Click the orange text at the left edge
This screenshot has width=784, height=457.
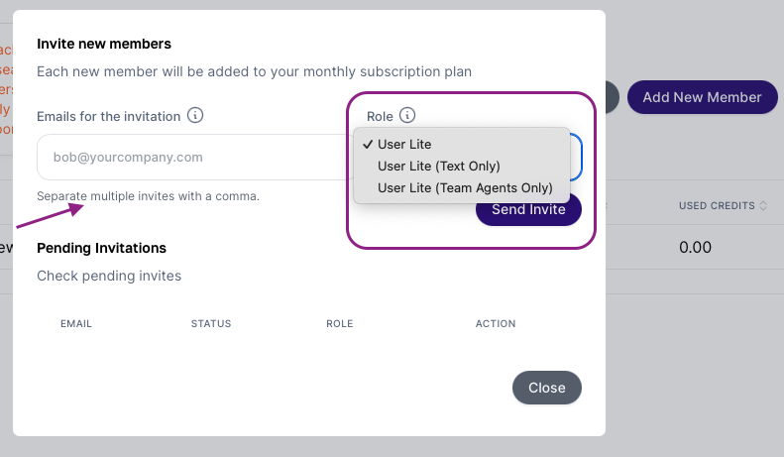click(x=6, y=89)
